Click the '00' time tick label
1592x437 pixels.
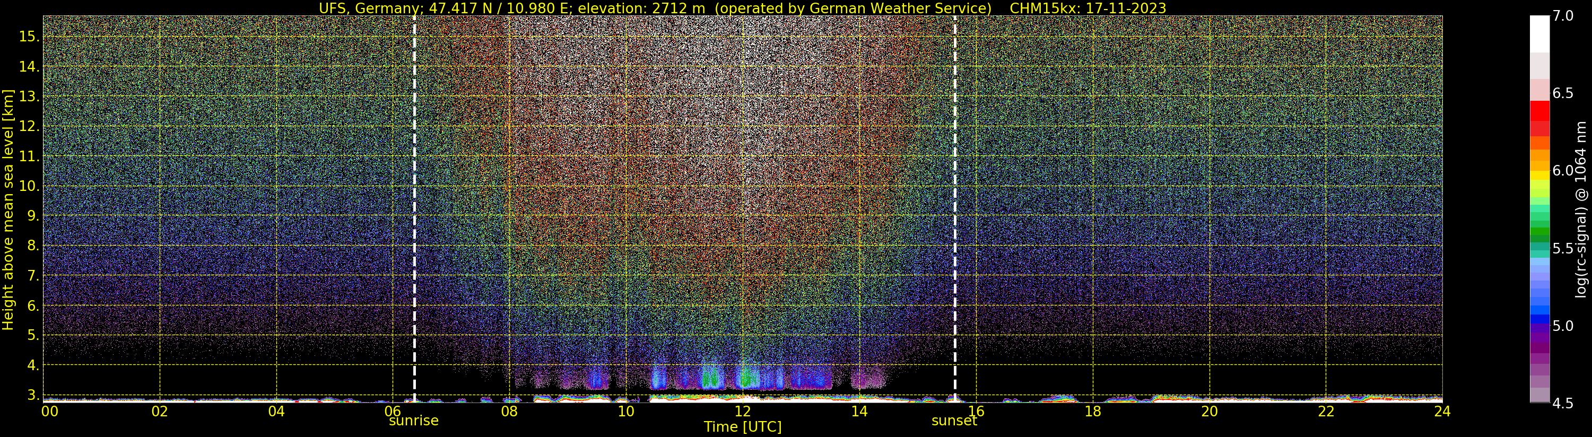(49, 411)
